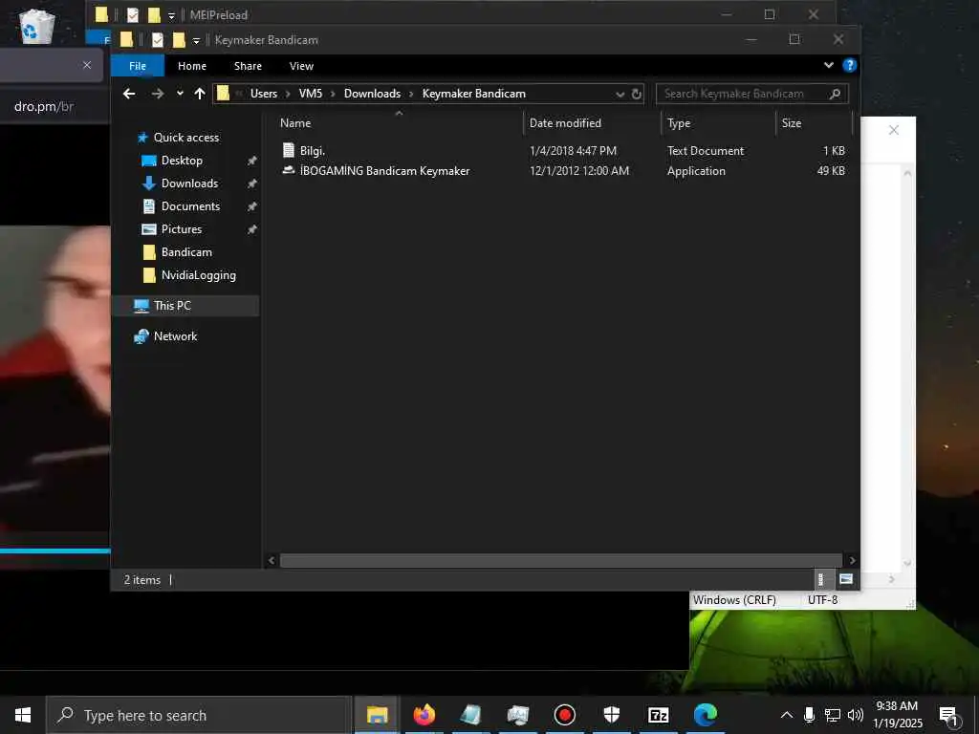Expand the ribbon with the chevron
The width and height of the screenshot is (979, 734).
[x=829, y=66]
